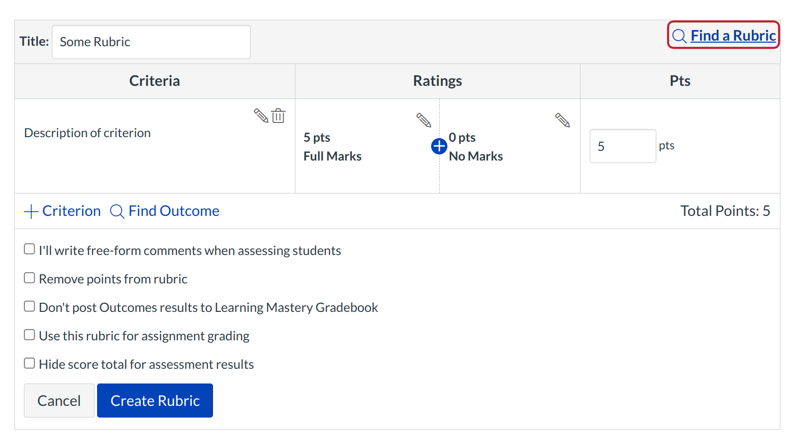This screenshot has width=787, height=447.
Task: Delete the criterion with the trash icon
Action: (278, 116)
